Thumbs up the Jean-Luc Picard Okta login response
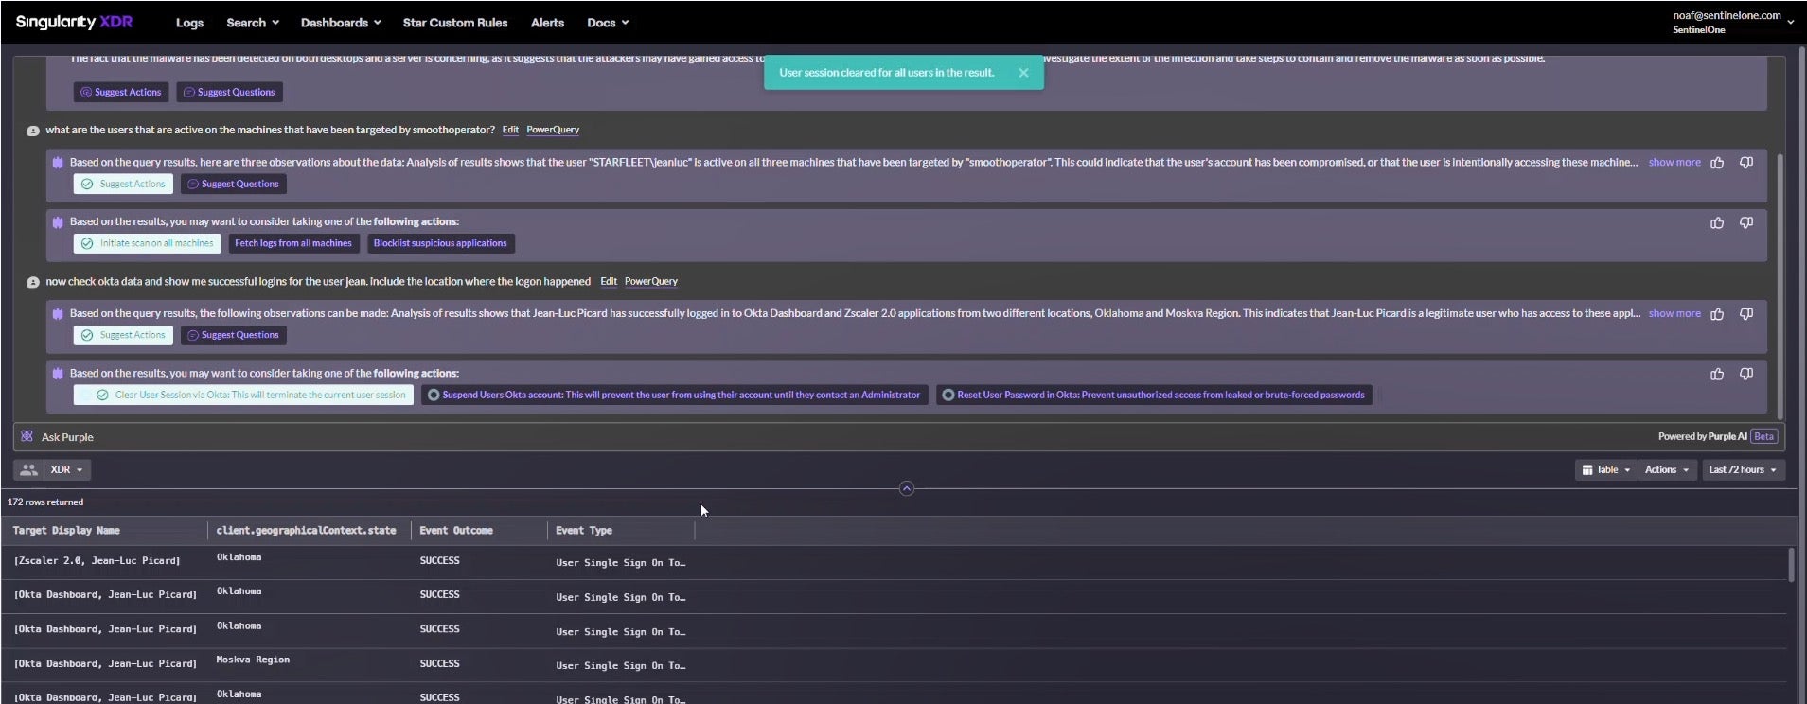1807x704 pixels. tap(1716, 314)
